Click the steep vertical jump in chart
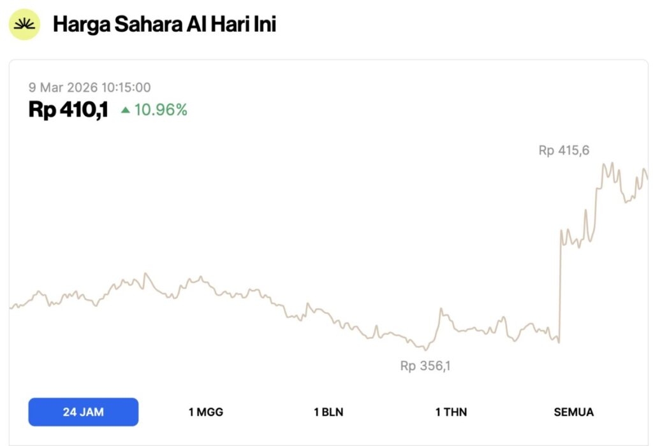 (560, 287)
